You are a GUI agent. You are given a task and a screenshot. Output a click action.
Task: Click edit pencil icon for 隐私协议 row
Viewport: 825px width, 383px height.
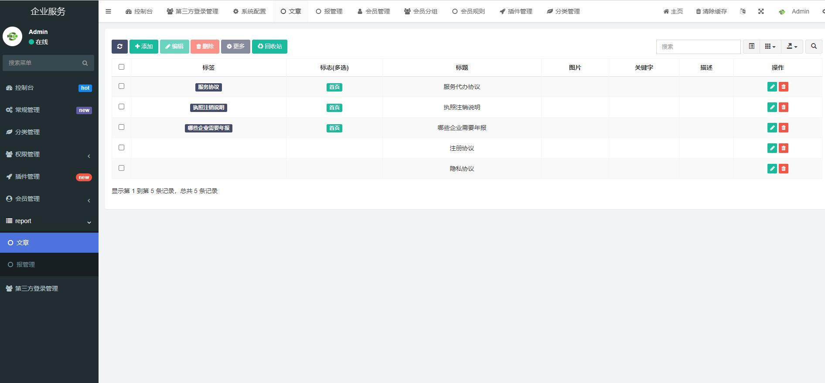click(x=772, y=169)
